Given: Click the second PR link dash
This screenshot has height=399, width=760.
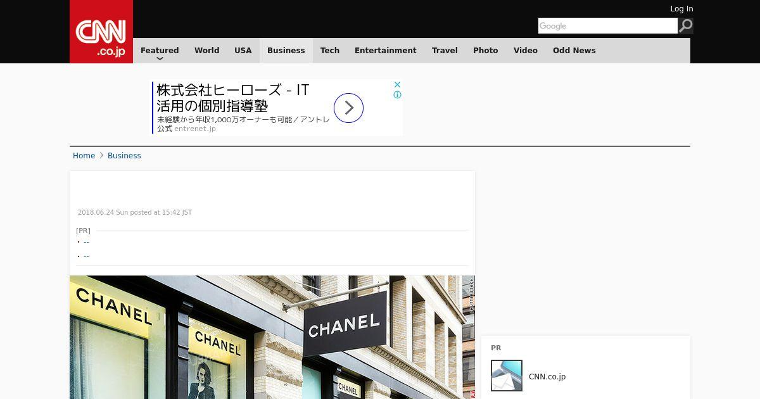Looking at the screenshot, I should pos(86,256).
